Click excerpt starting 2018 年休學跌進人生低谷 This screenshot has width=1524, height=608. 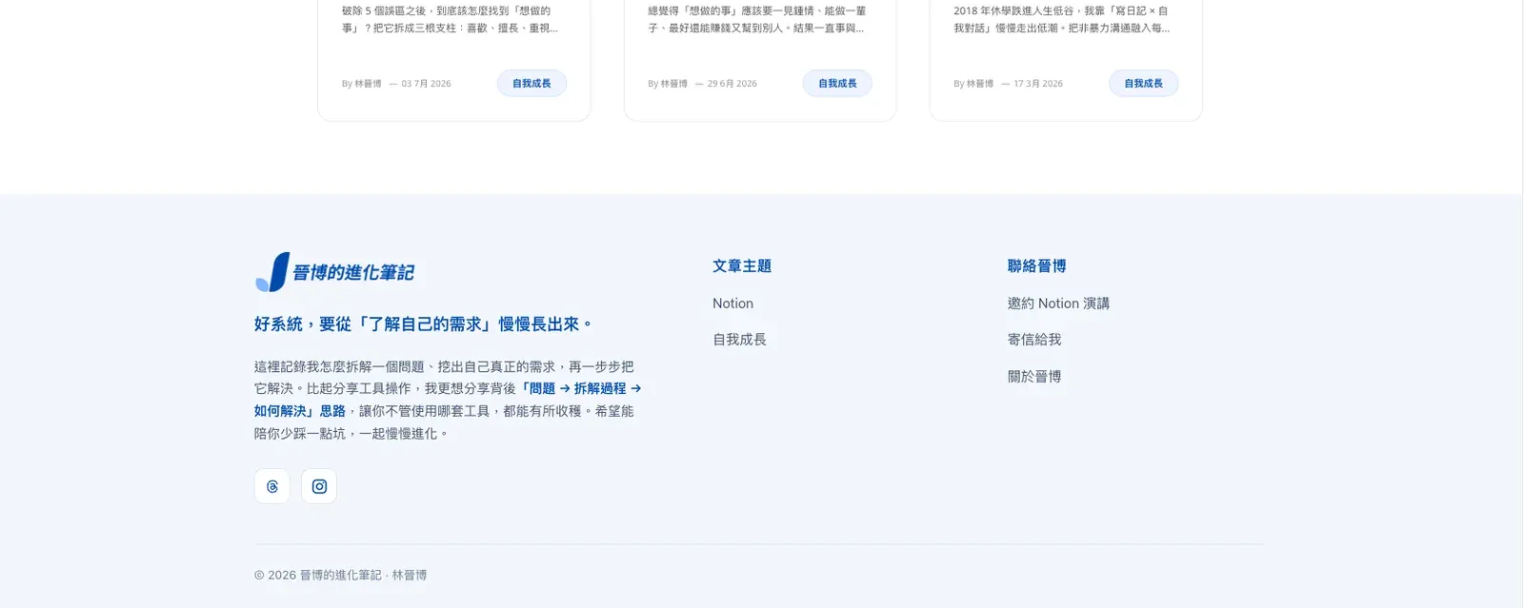(1062, 19)
